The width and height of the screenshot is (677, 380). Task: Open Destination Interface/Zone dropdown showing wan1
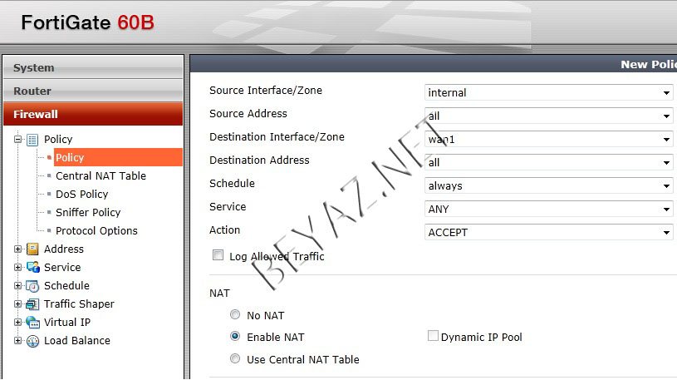tap(549, 139)
